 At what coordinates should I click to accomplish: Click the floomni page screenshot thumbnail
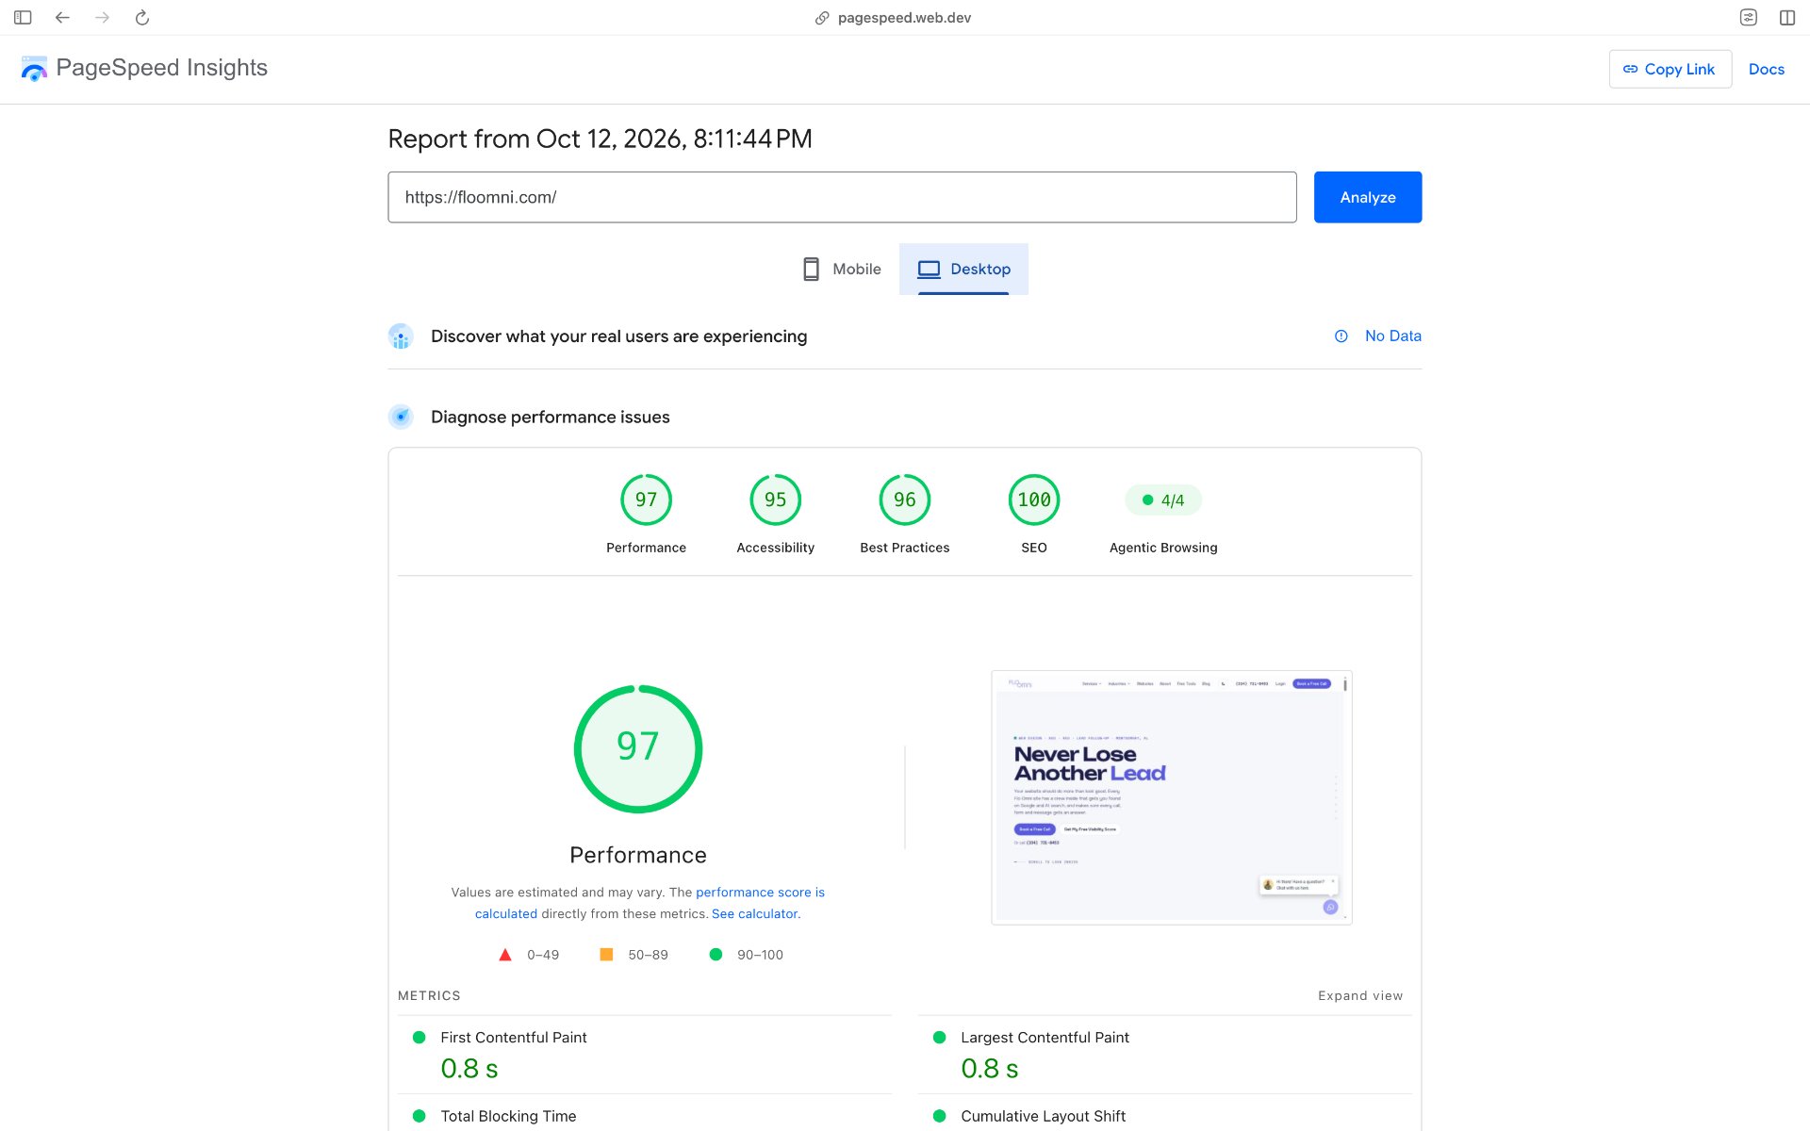1171,797
